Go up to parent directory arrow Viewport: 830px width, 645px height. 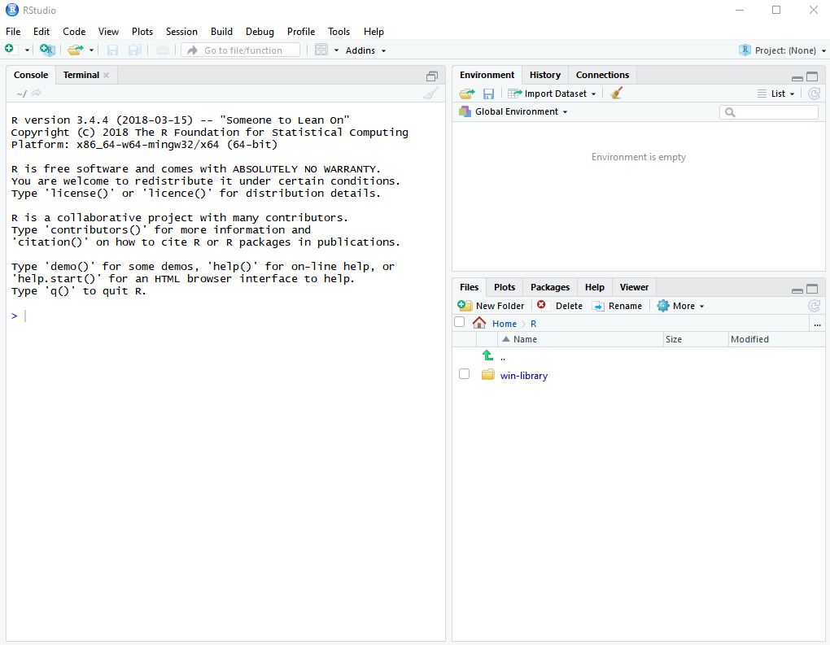click(x=487, y=355)
